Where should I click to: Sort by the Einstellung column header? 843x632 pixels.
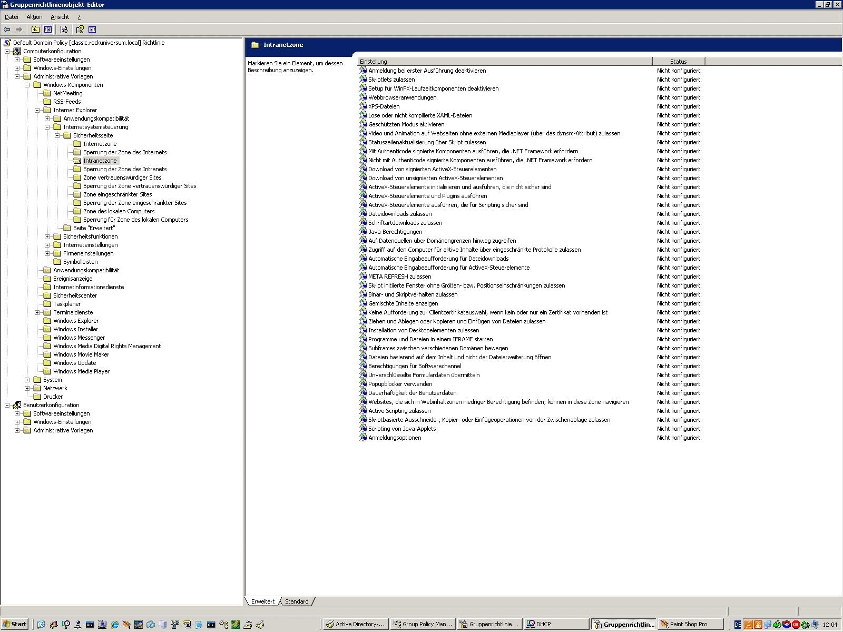505,62
